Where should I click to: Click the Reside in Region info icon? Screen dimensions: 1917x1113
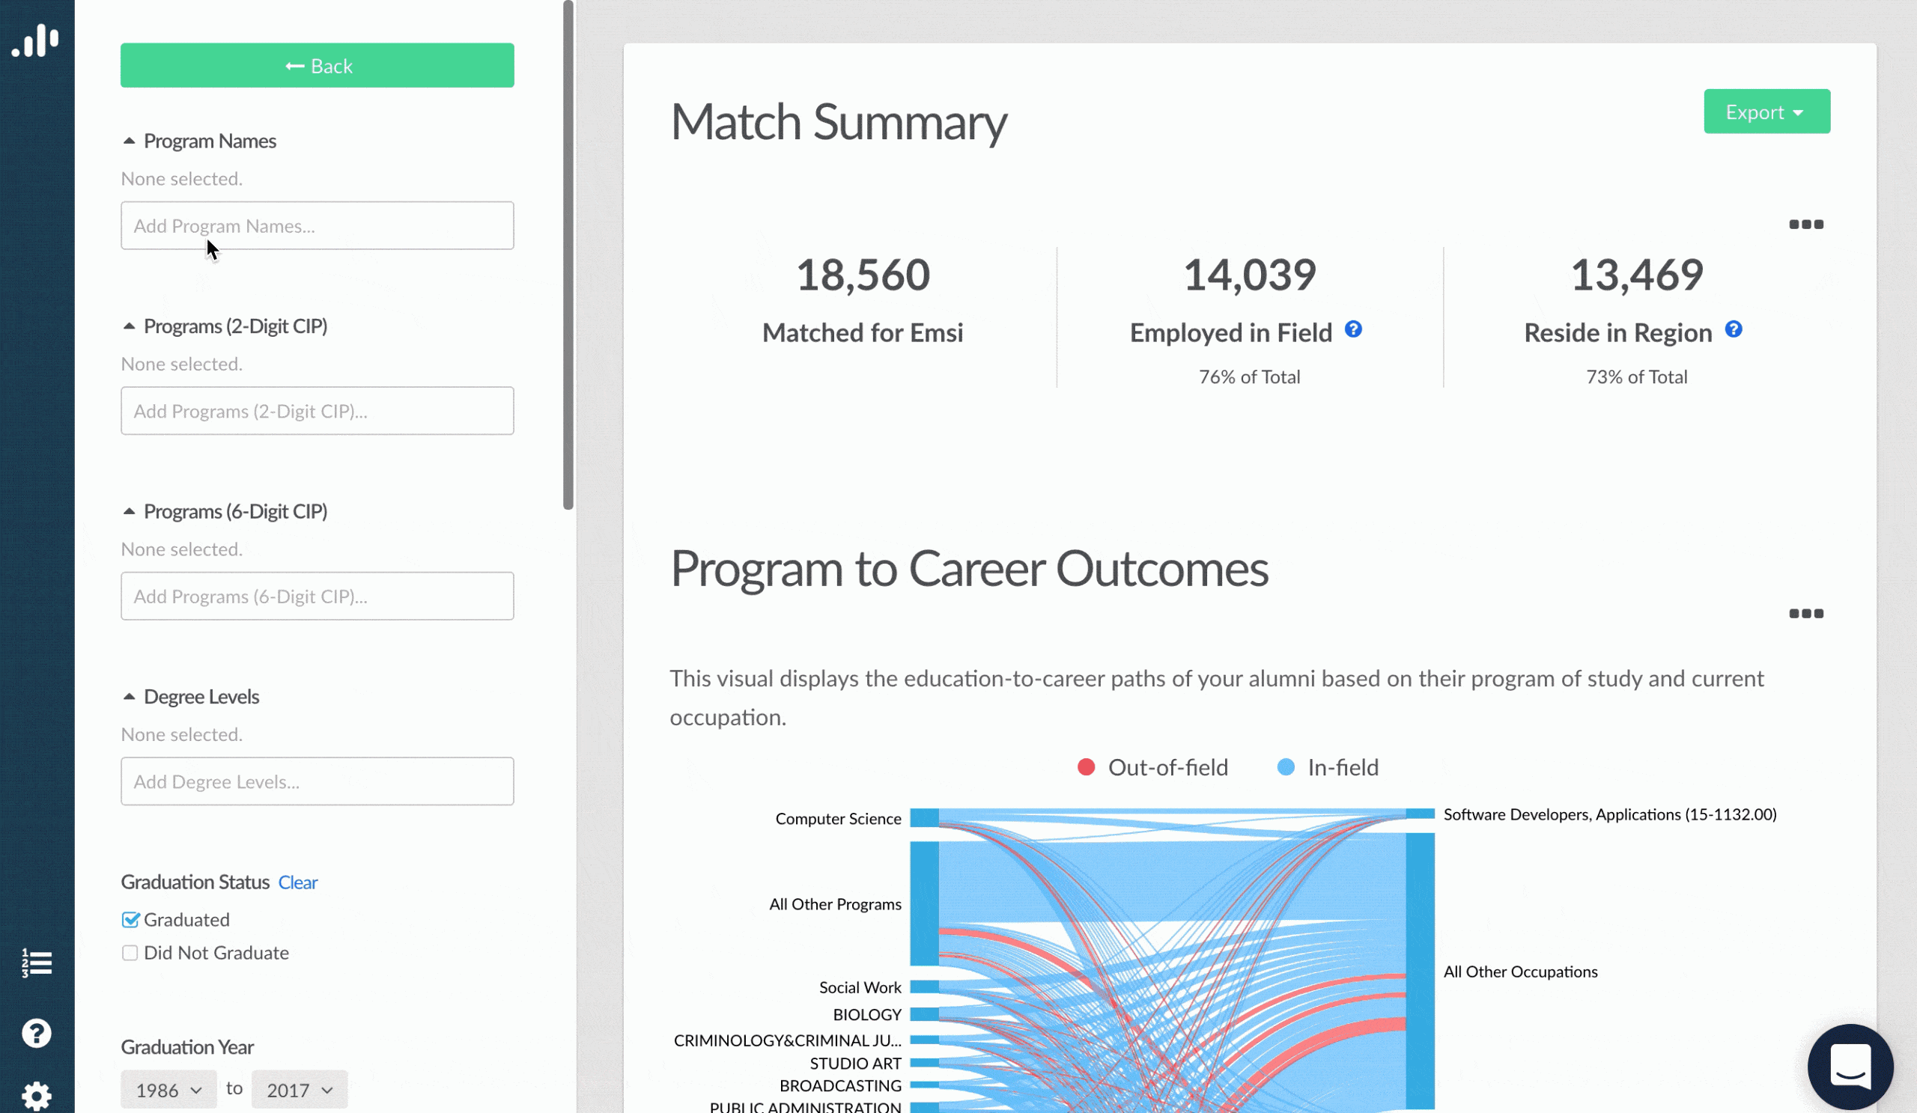1734,329
